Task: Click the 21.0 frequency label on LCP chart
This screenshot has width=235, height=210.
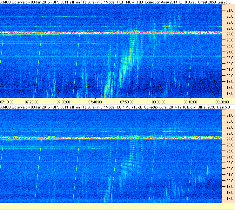Action: [230, 175]
